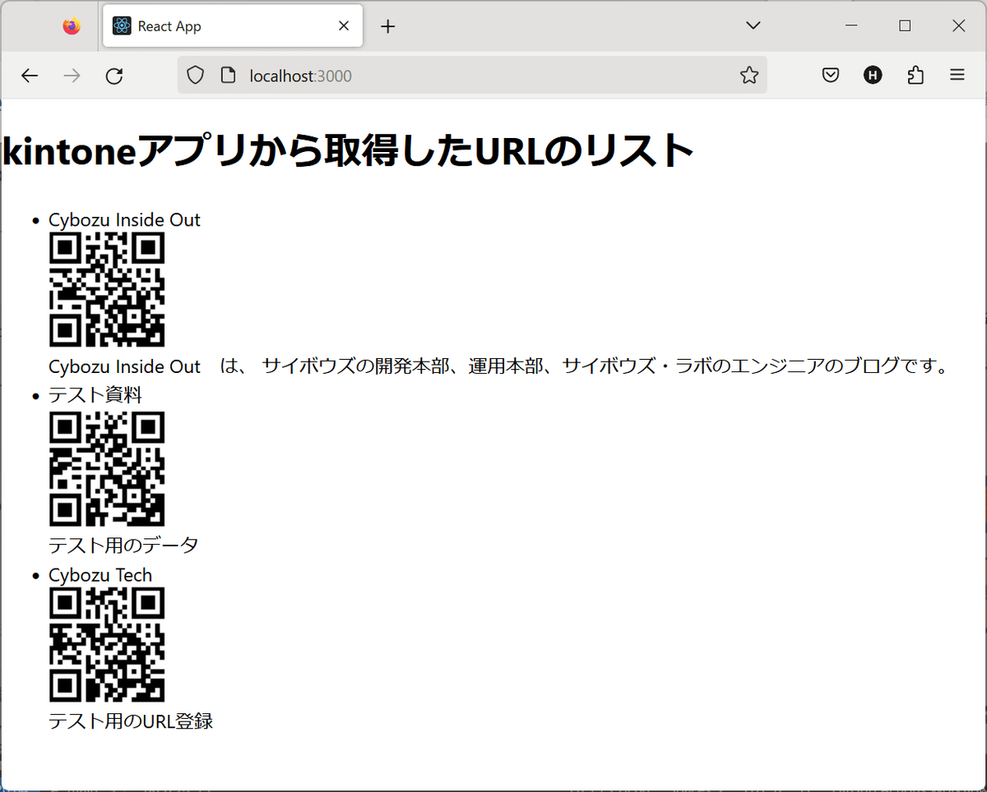This screenshot has height=792, width=987.
Task: Open the account menu via the H avatar
Action: coord(872,75)
